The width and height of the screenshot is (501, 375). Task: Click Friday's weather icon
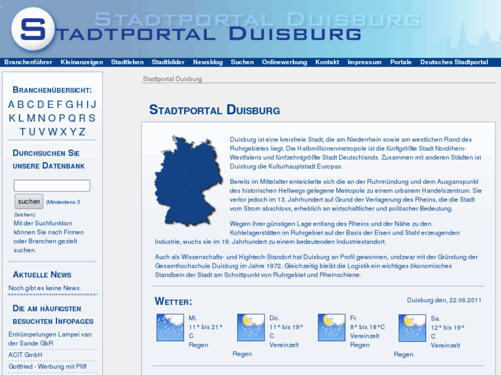[331, 328]
